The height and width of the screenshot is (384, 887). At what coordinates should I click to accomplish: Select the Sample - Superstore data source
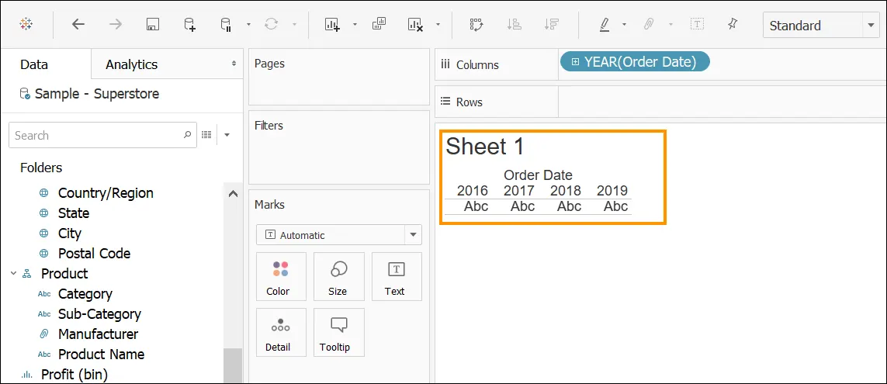pos(90,93)
